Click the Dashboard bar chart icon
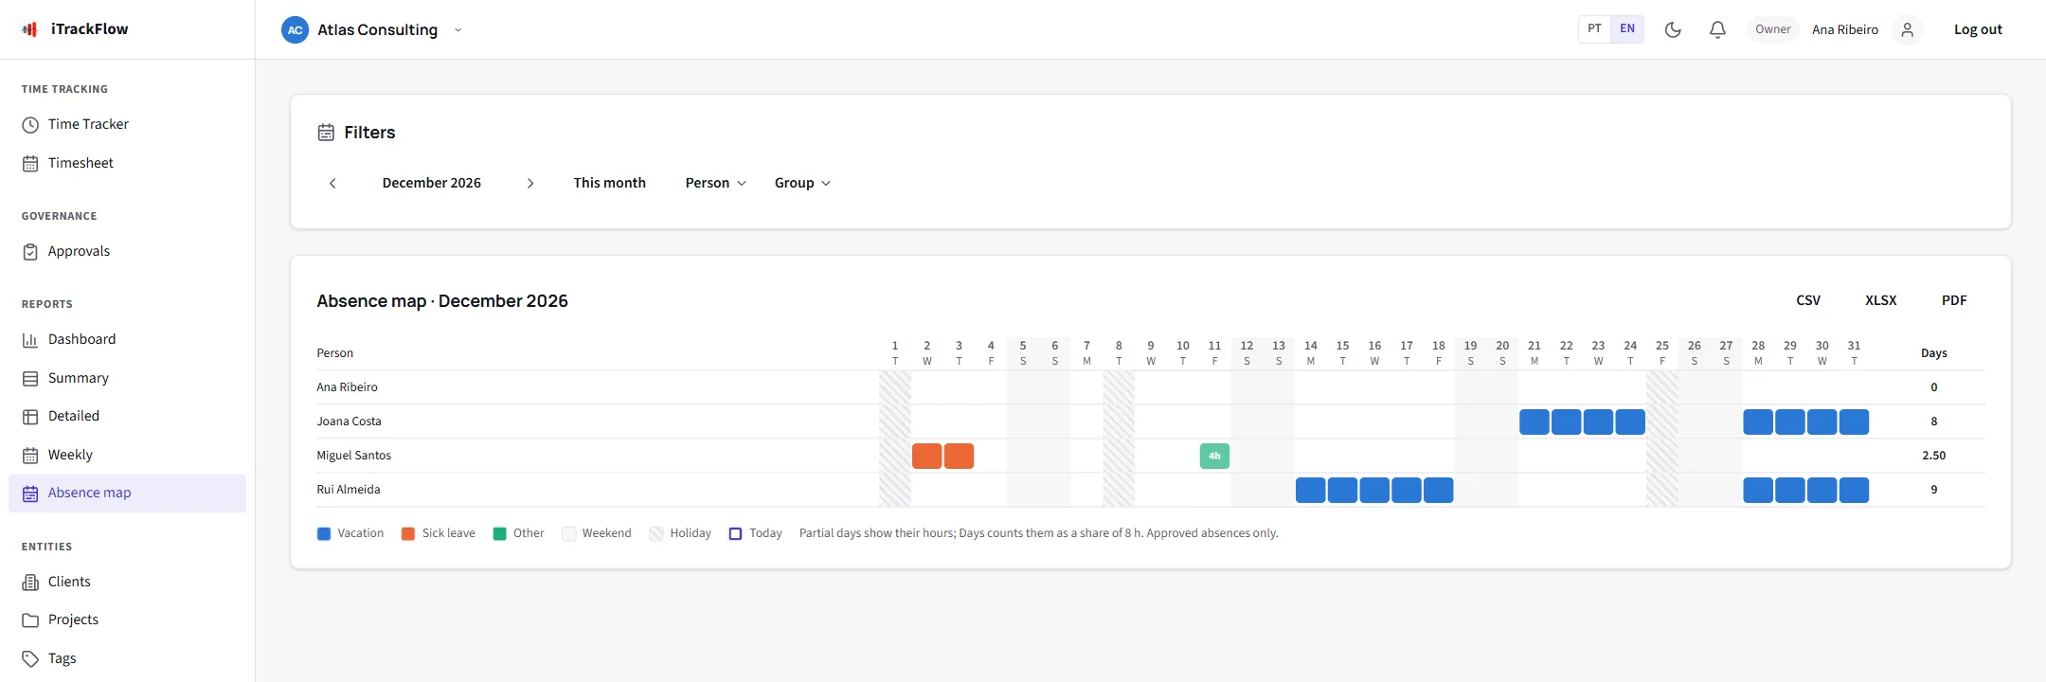 pos(30,339)
